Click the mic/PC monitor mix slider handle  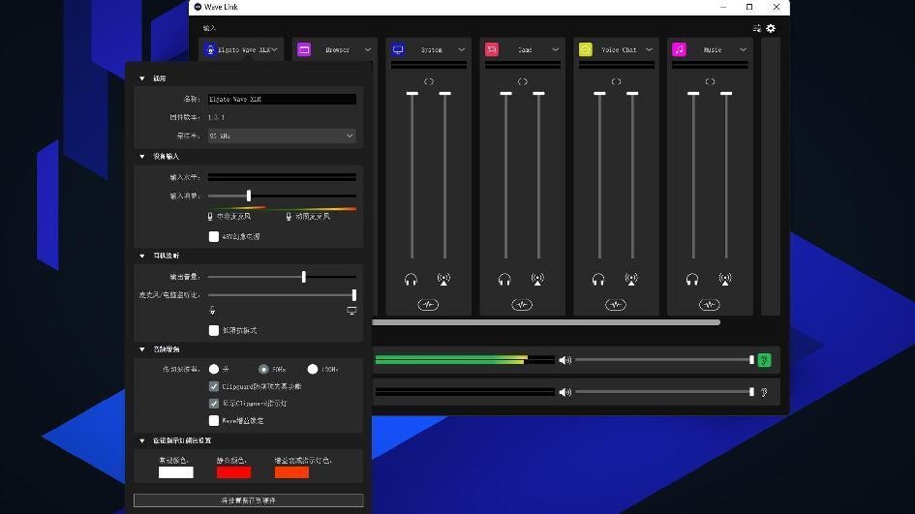[353, 295]
